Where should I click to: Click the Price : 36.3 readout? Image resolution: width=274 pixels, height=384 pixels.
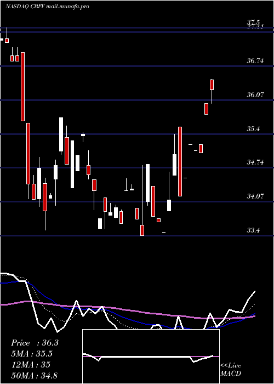click(x=35, y=343)
